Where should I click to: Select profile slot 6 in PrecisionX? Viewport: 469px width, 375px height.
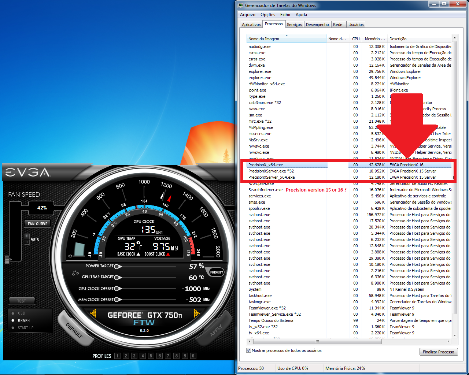tap(159, 356)
